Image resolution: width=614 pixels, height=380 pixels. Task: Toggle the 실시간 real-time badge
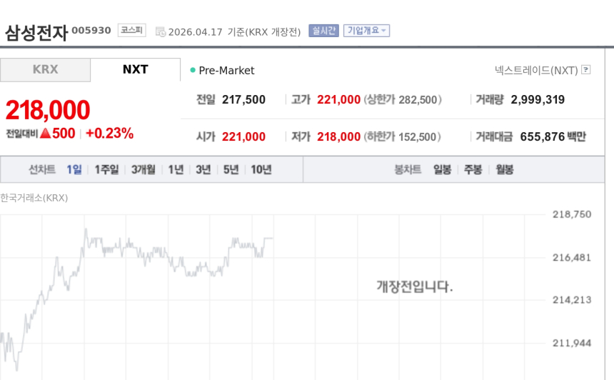click(x=323, y=31)
